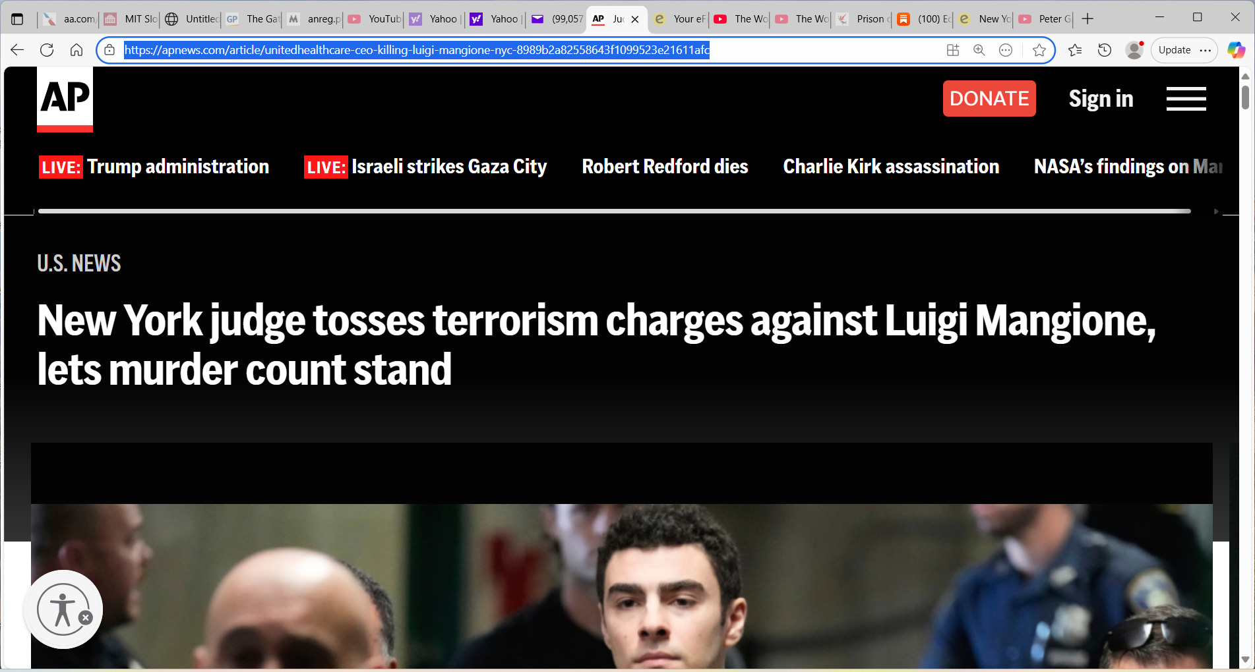Viewport: 1255px width, 672px height.
Task: Open the tab actions menu icon
Action: tap(18, 19)
